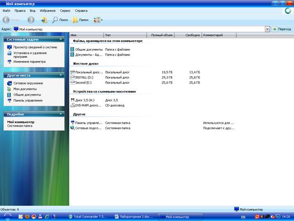Click the Просмотр сведений о системе icon

(10, 47)
